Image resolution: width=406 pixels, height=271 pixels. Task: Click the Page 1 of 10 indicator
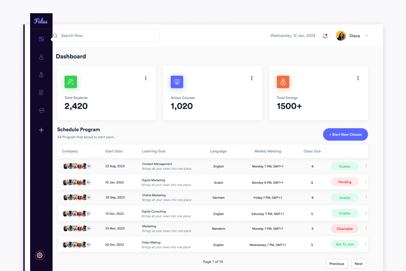[213, 262]
